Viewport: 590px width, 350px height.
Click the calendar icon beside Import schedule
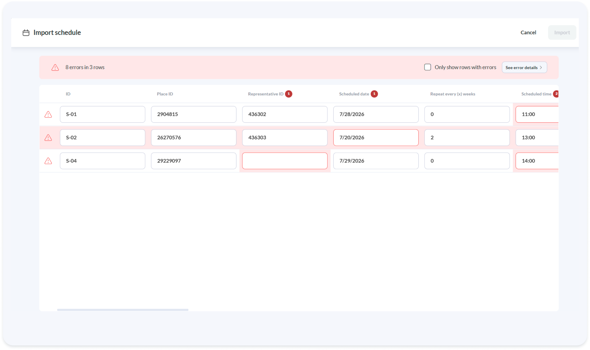tap(26, 33)
